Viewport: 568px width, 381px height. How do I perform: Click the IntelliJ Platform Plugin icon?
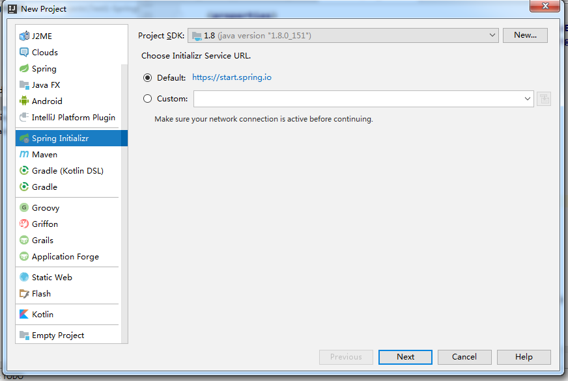click(x=24, y=117)
